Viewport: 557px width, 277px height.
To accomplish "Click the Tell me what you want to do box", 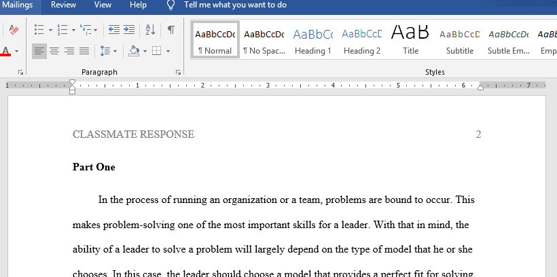I will point(235,5).
